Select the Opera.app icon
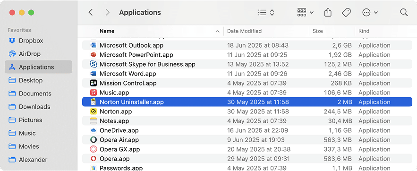The height and width of the screenshot is (171, 417). coord(94,159)
